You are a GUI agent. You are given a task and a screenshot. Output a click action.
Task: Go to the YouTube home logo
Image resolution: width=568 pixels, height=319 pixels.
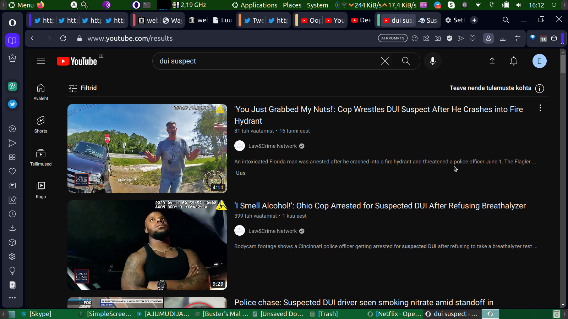(x=77, y=61)
